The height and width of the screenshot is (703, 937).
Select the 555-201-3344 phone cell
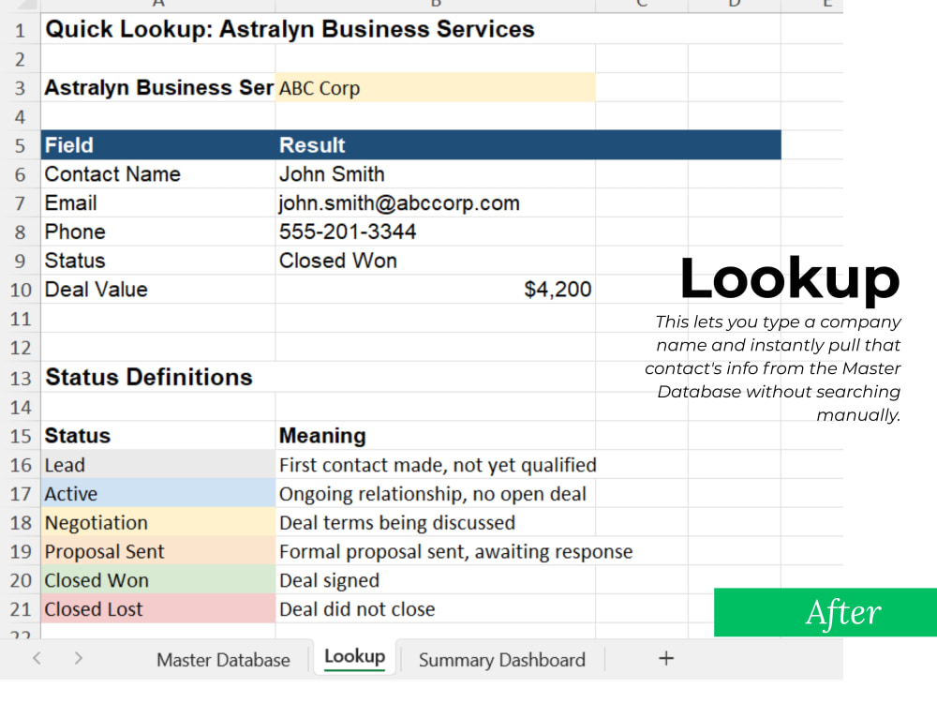tap(435, 232)
